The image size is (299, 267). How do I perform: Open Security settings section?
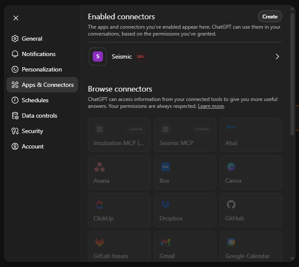tap(42, 131)
